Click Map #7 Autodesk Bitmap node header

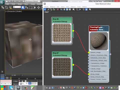coord(62,54)
